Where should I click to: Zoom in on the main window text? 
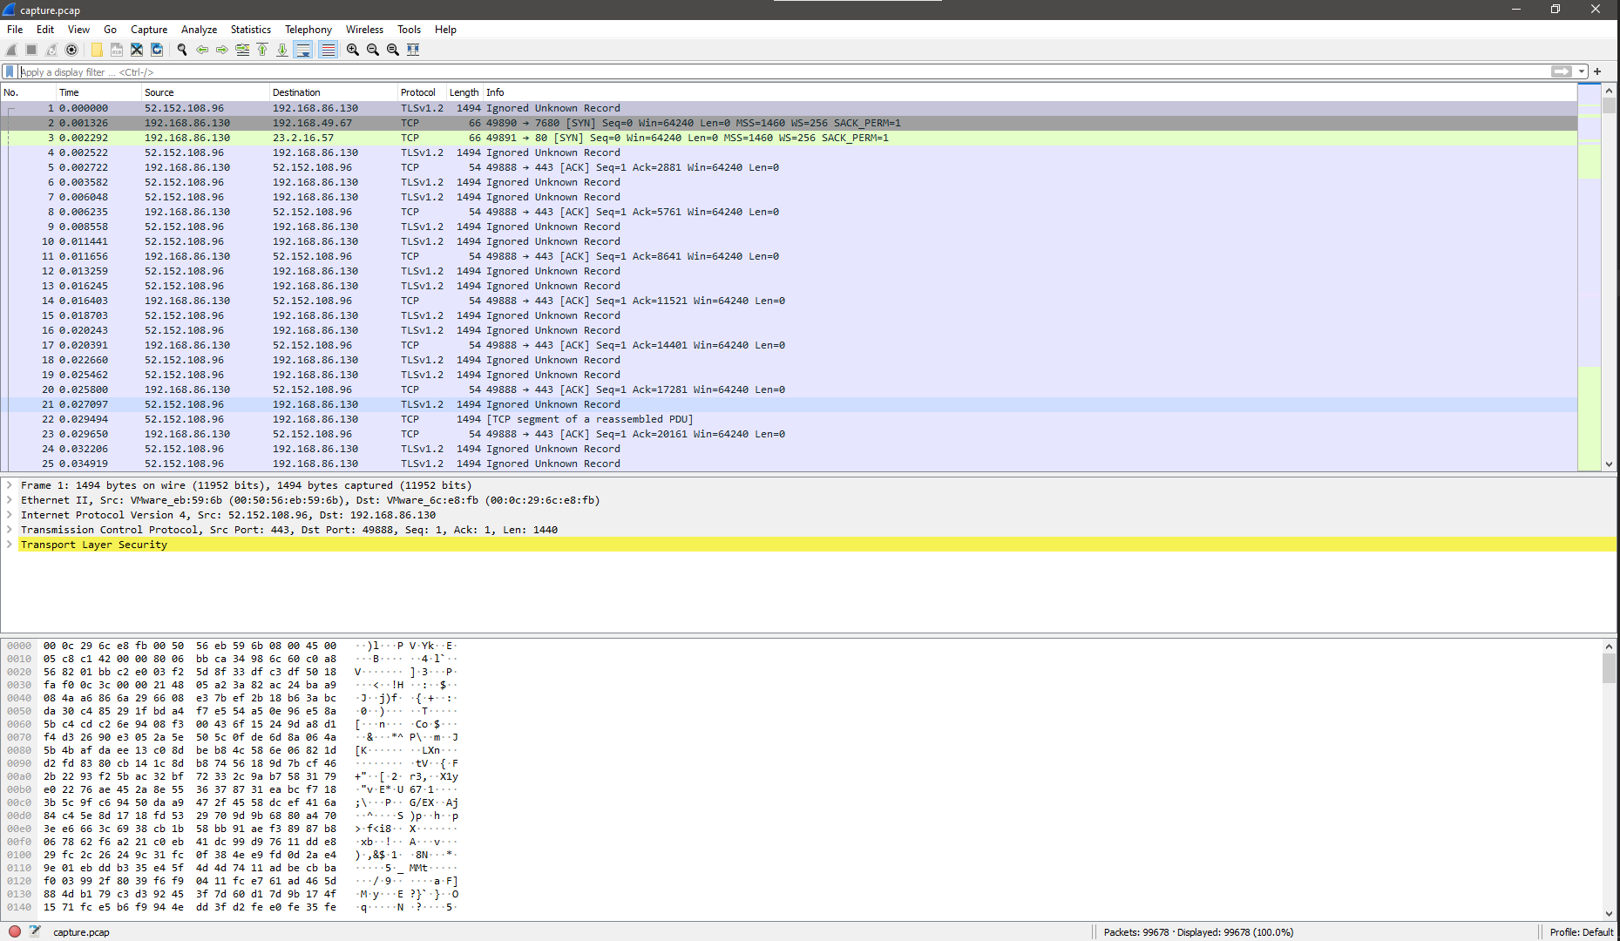coord(353,50)
